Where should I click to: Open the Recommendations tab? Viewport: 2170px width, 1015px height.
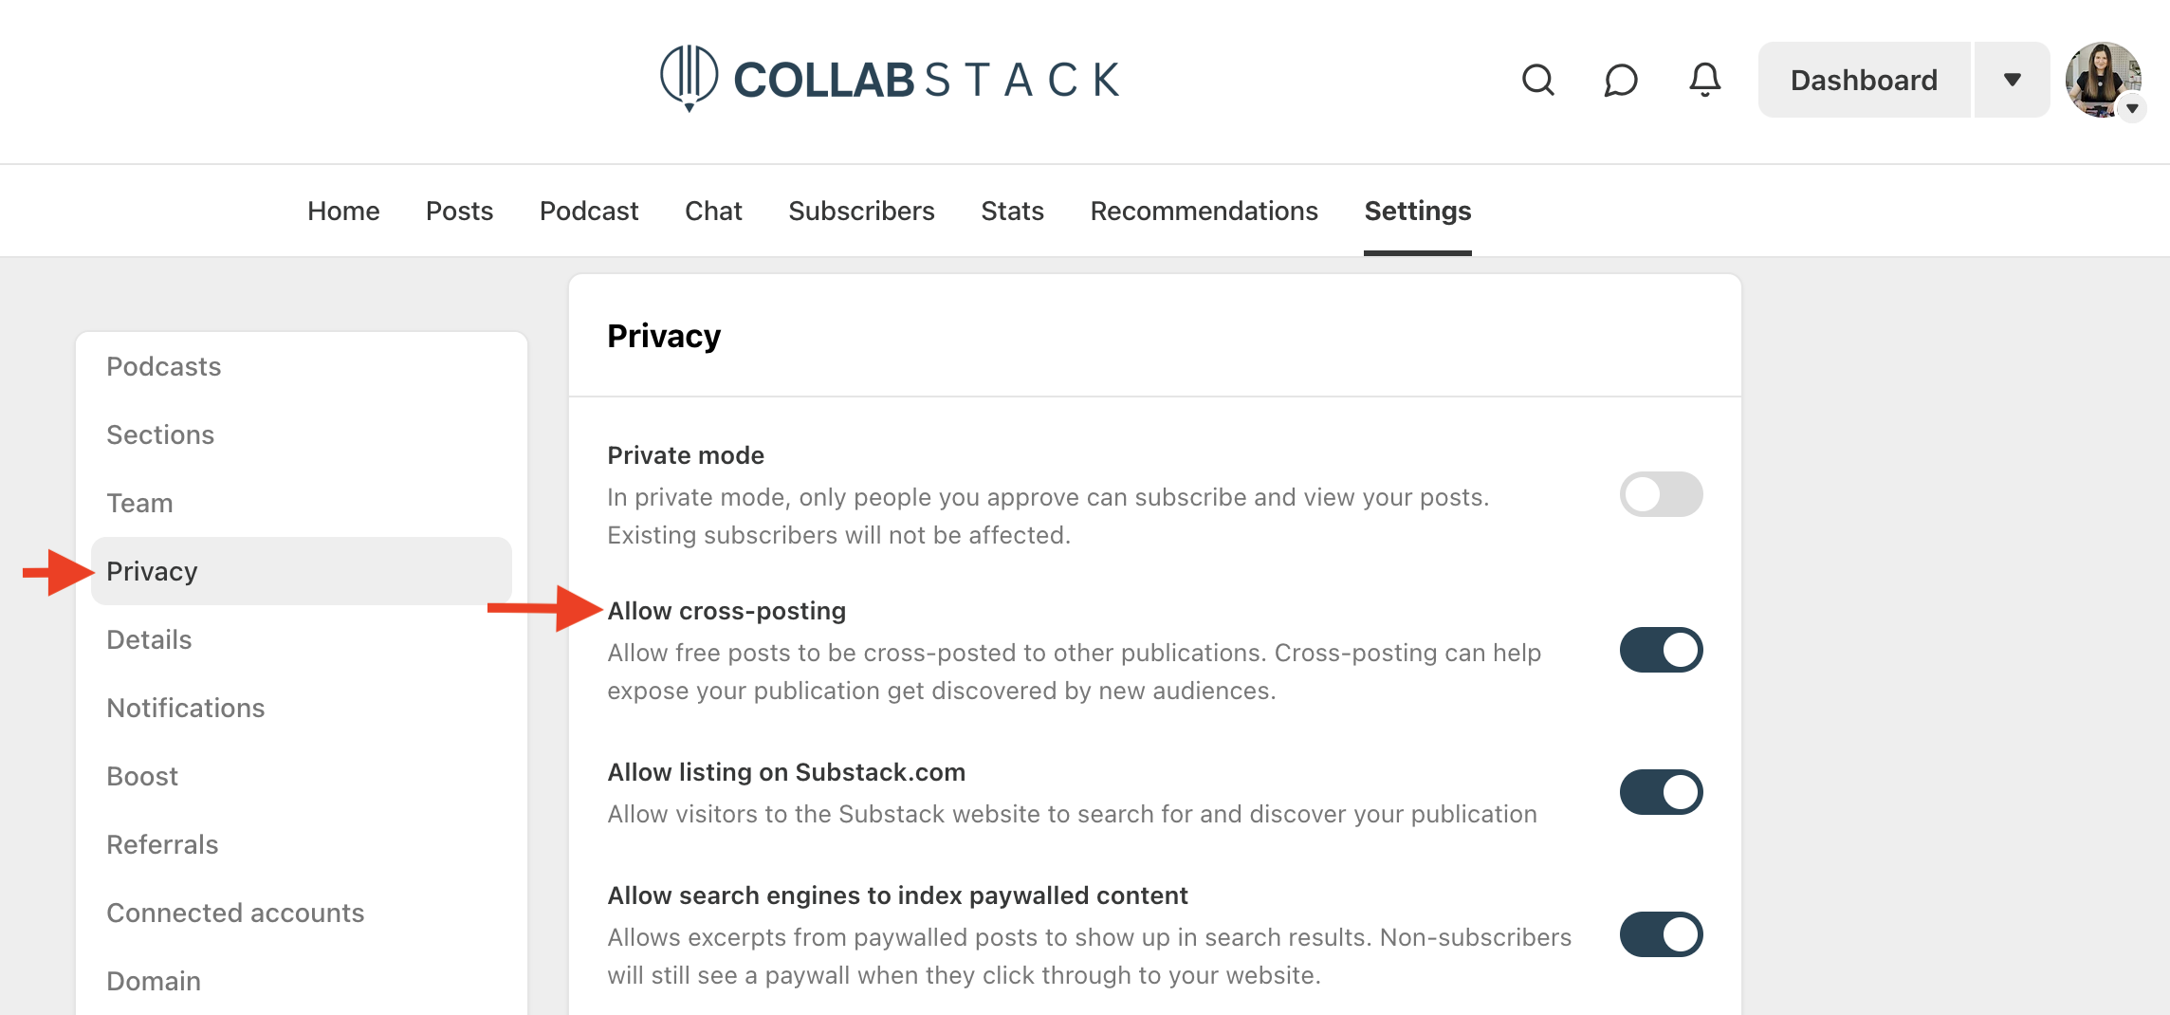[1204, 211]
